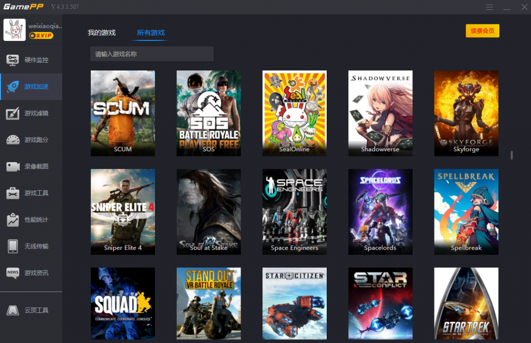This screenshot has width=531, height=343.
Task: Click the 游戏工具 sidebar label
Action: 36,193
